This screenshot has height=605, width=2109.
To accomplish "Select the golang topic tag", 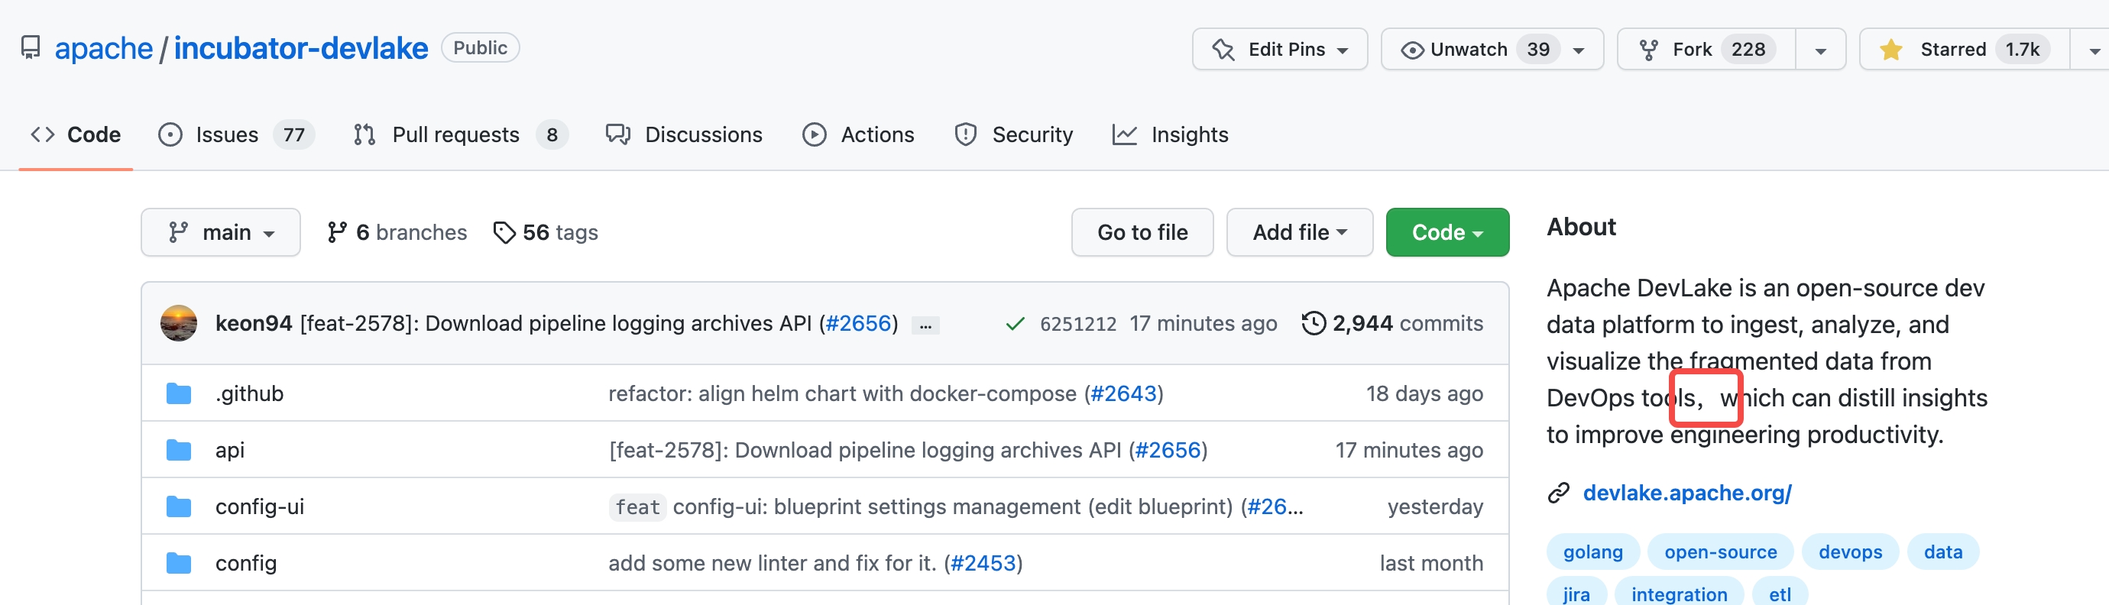I will [x=1592, y=552].
